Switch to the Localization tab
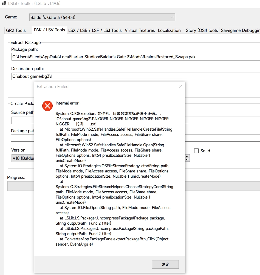Screen dimensions: 260x275 click(x=169, y=30)
